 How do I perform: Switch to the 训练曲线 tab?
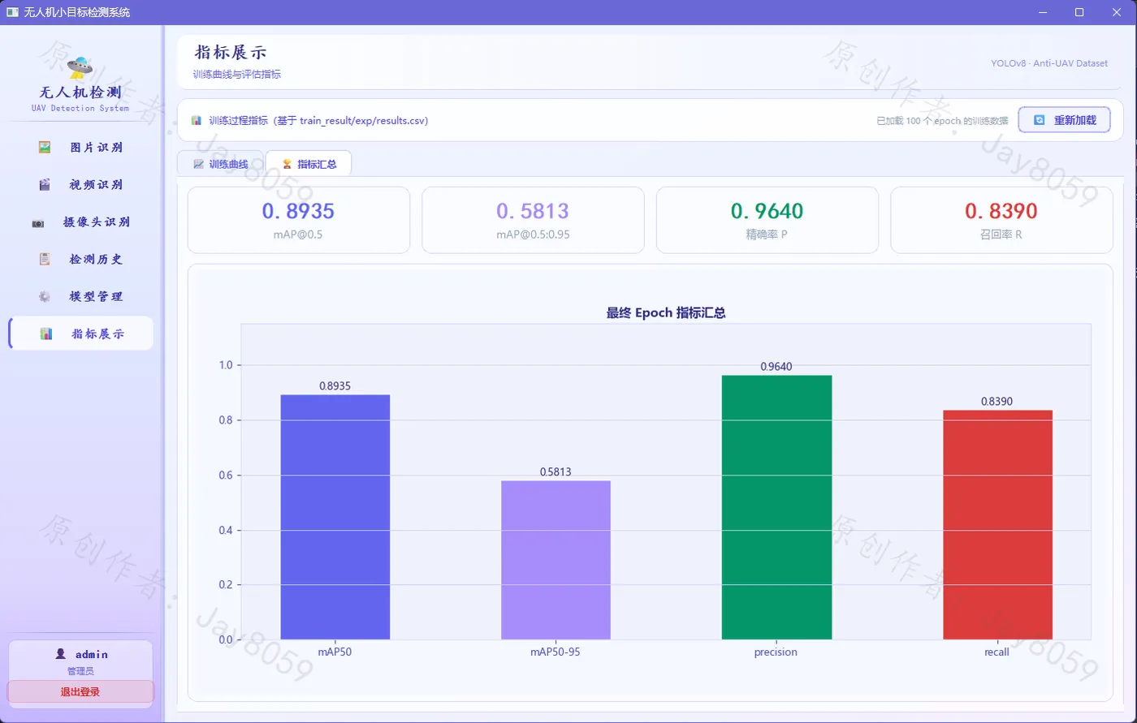point(221,164)
